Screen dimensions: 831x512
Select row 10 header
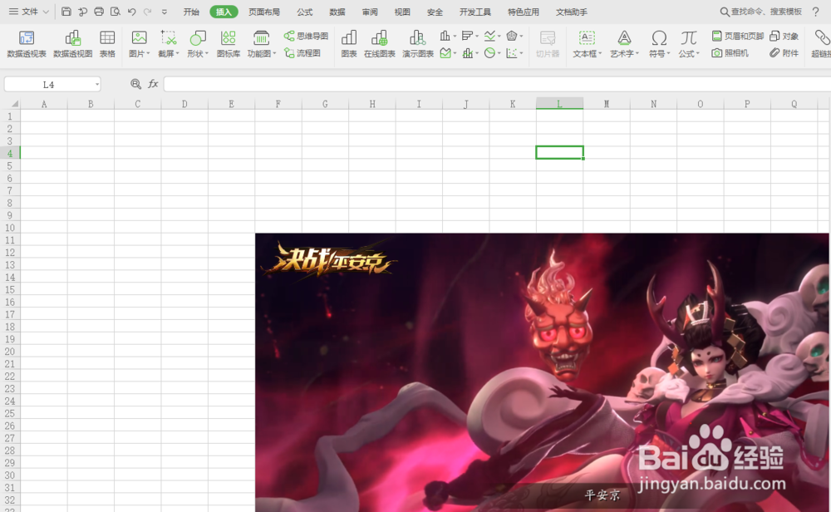(x=9, y=228)
